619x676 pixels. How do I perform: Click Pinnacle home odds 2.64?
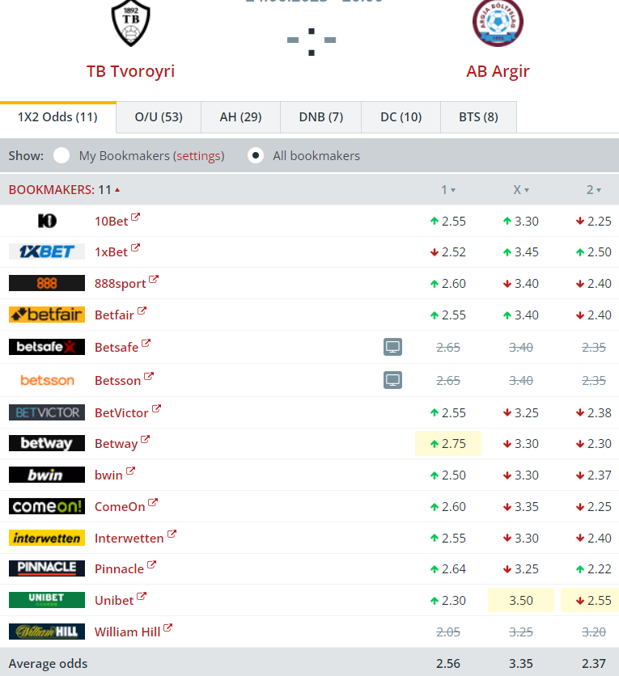click(x=448, y=569)
